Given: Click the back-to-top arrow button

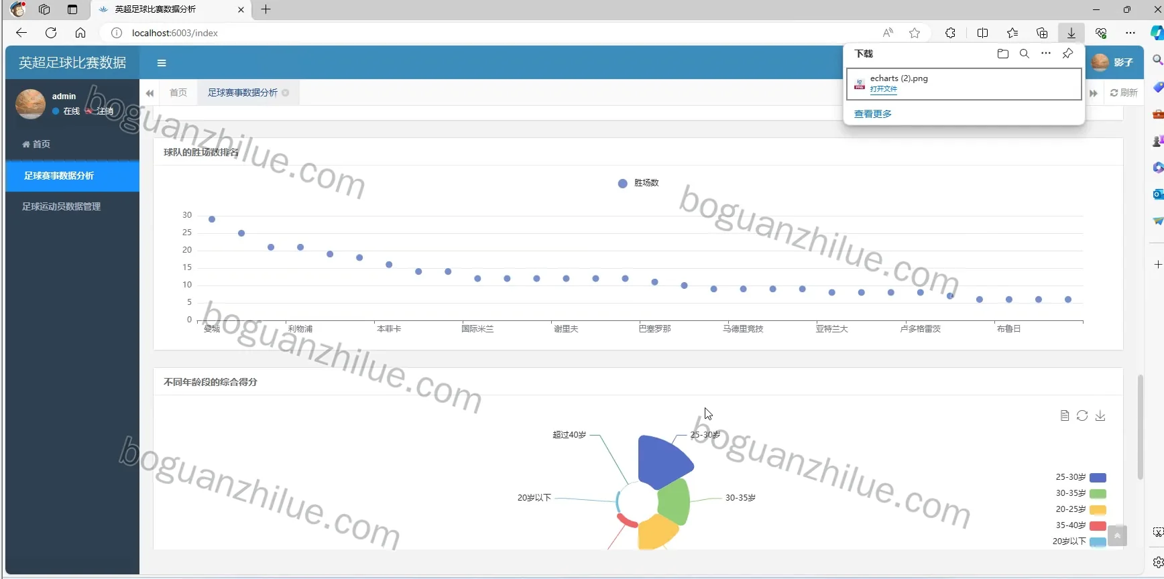Looking at the screenshot, I should (x=1117, y=535).
